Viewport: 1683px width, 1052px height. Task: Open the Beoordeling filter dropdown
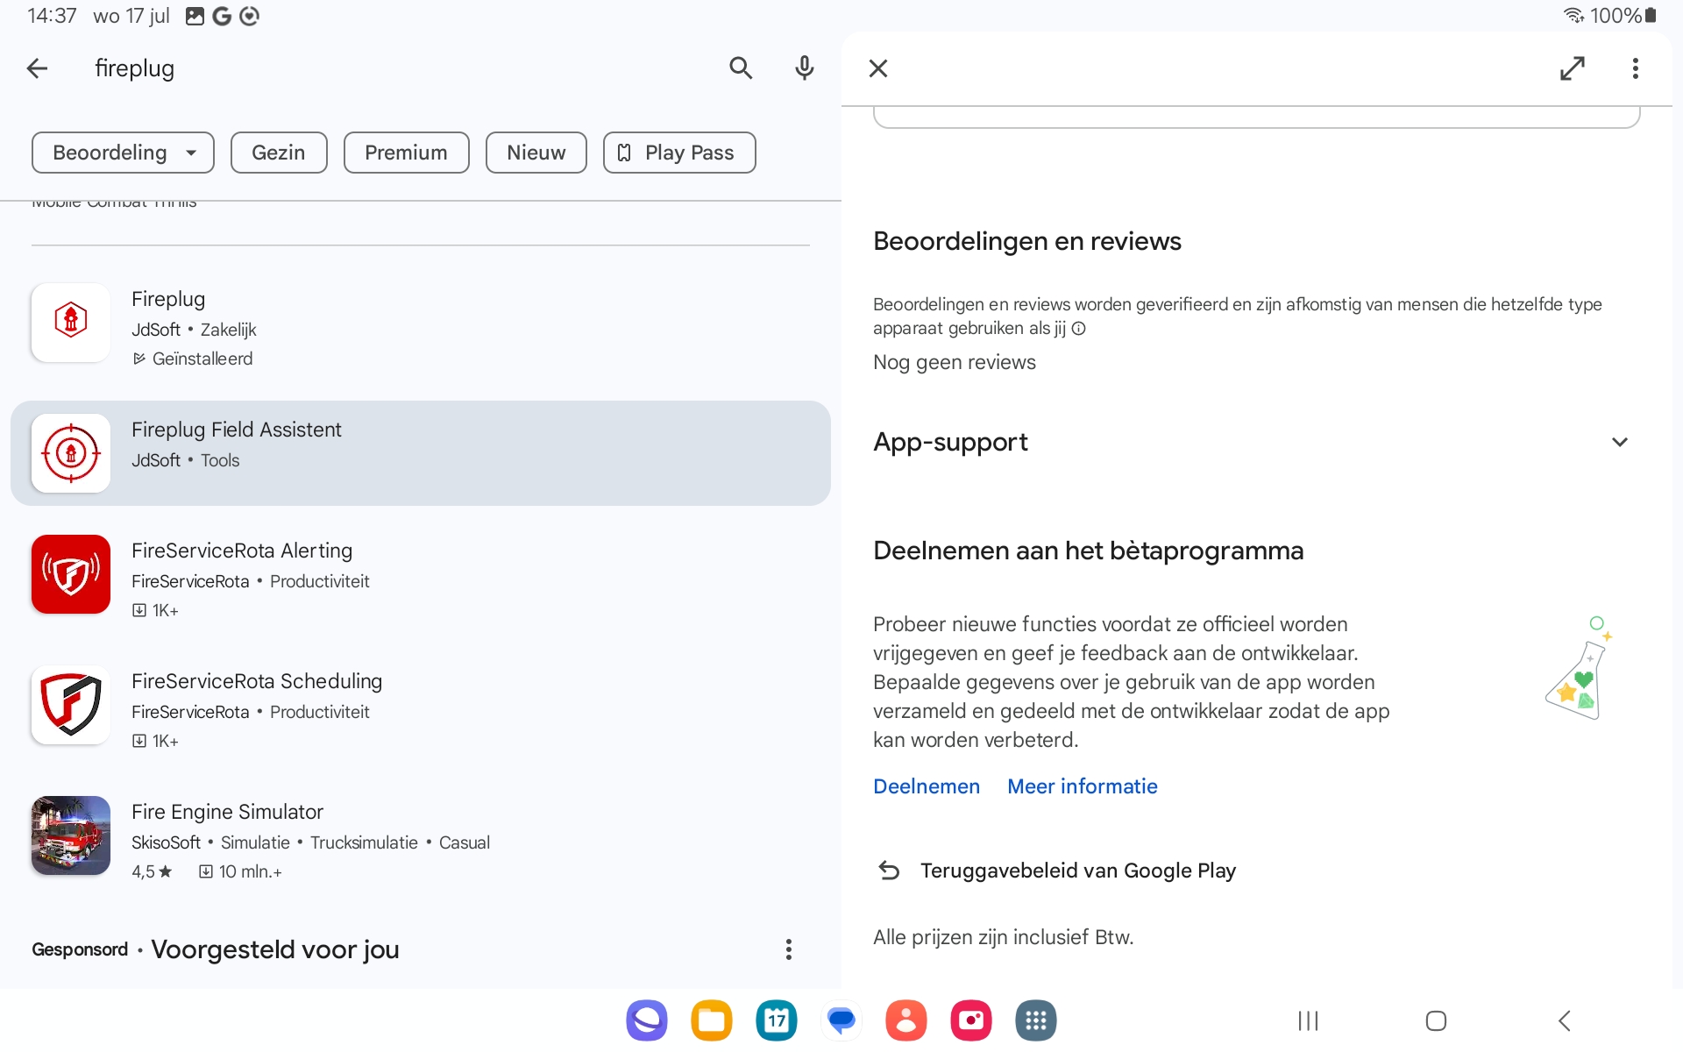pos(123,153)
